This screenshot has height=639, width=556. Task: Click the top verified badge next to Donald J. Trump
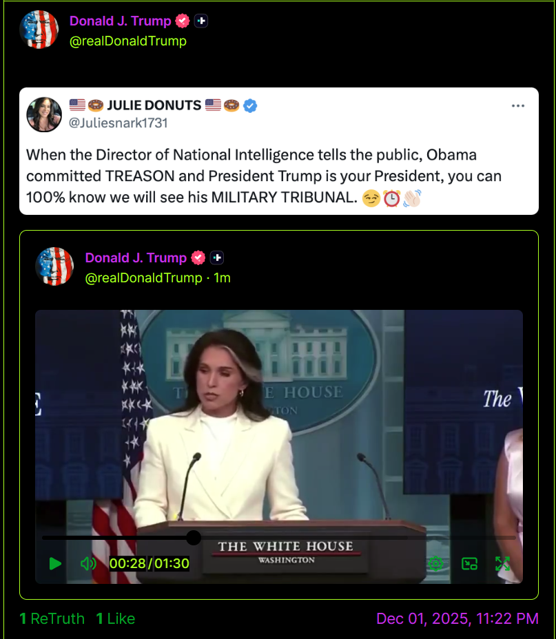[183, 21]
